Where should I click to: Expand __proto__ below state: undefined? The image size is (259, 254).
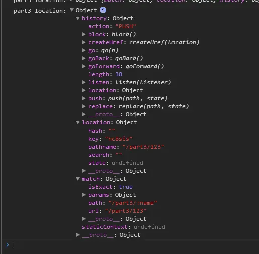(x=84, y=171)
